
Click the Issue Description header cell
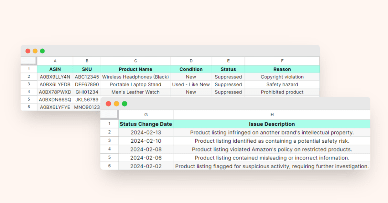[x=272, y=124]
